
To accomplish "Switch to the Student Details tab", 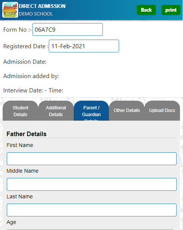I will pyautogui.click(x=20, y=111).
